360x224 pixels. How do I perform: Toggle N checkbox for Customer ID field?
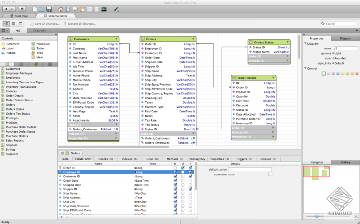[x=175, y=177]
